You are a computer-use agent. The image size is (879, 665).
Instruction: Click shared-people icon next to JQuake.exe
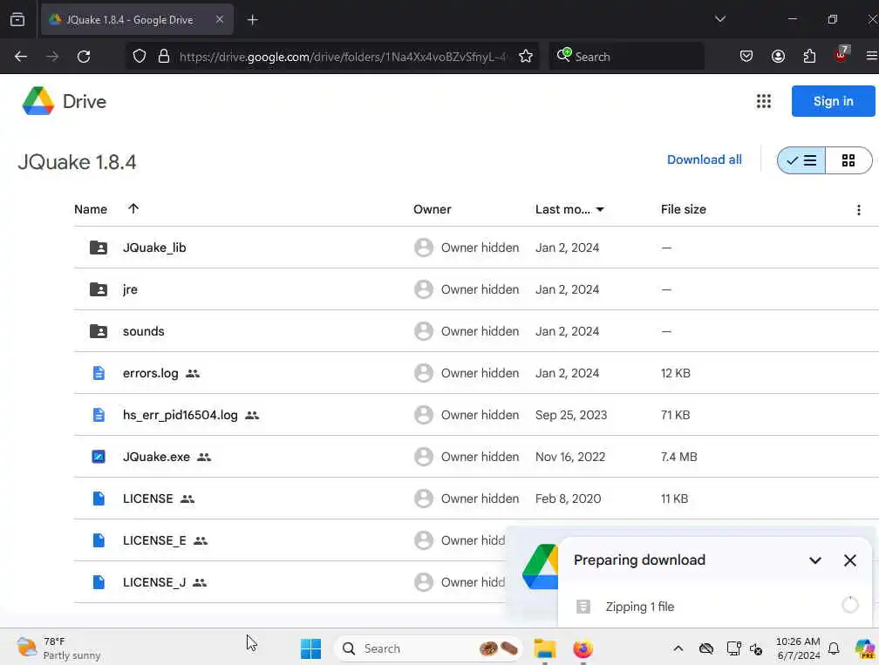(204, 458)
